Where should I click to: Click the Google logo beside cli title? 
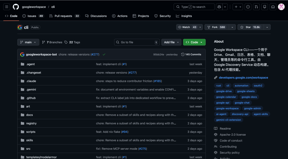click(20, 27)
